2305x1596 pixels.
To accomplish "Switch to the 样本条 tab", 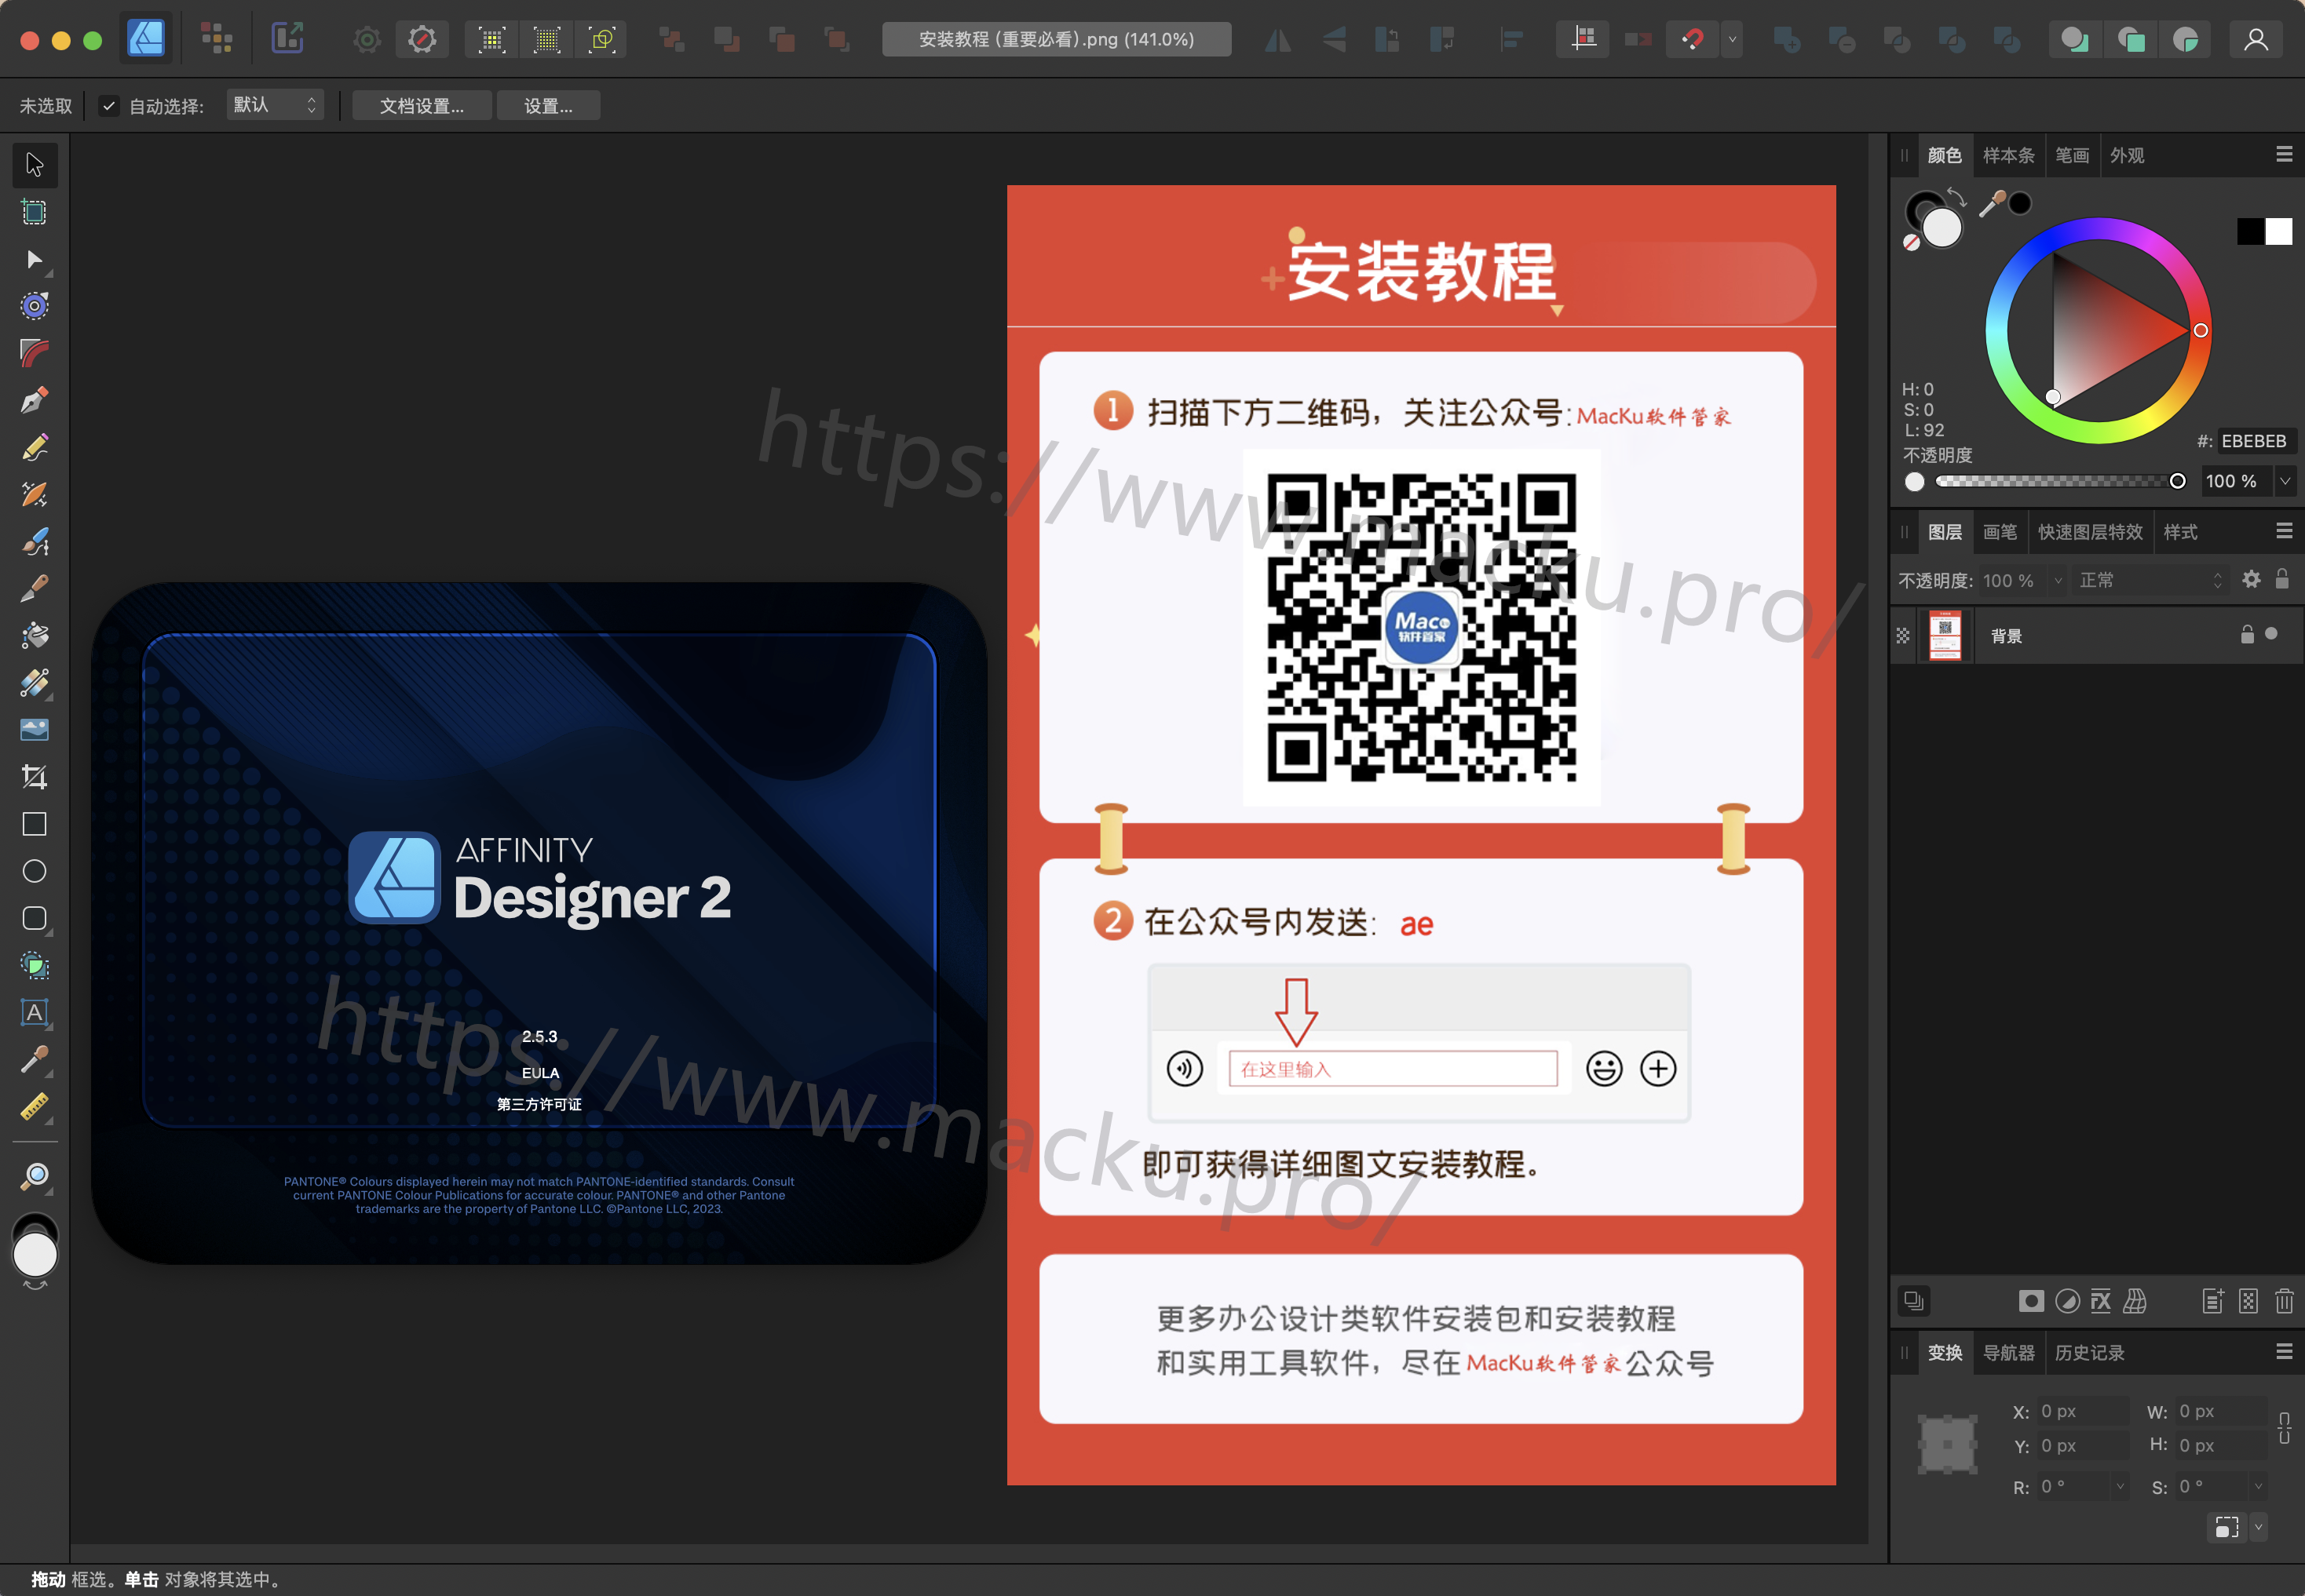I will (2008, 155).
